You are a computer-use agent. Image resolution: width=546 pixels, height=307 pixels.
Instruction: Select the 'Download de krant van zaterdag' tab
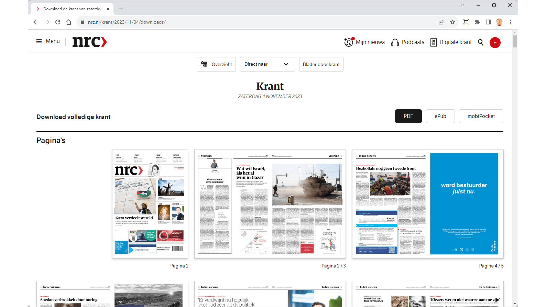tap(72, 9)
